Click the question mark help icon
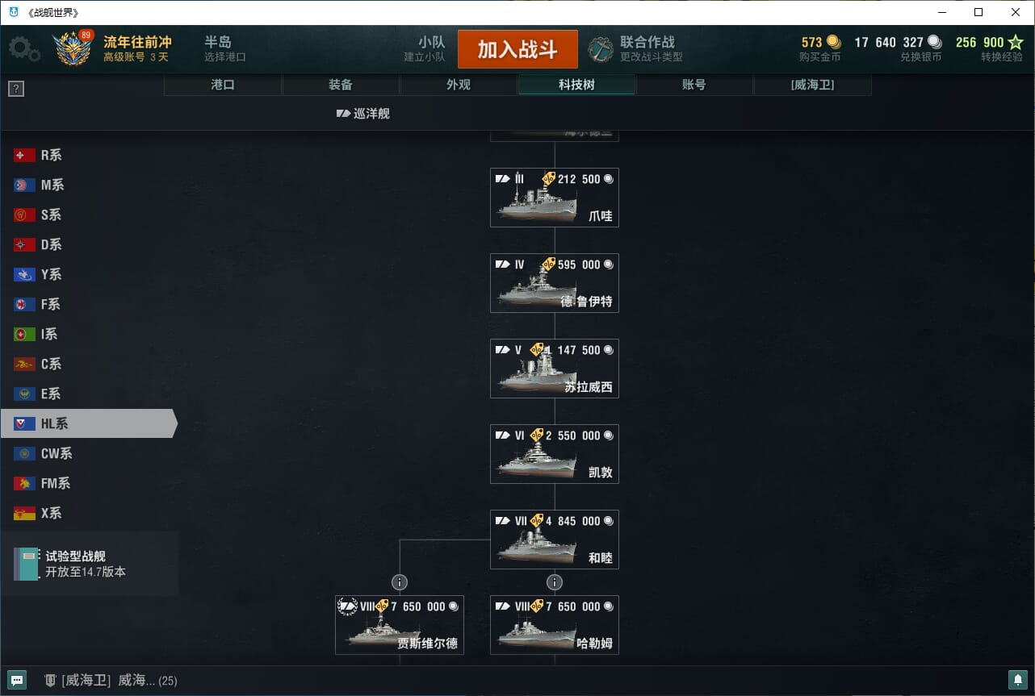Screen dimensions: 1035x696 pos(16,90)
